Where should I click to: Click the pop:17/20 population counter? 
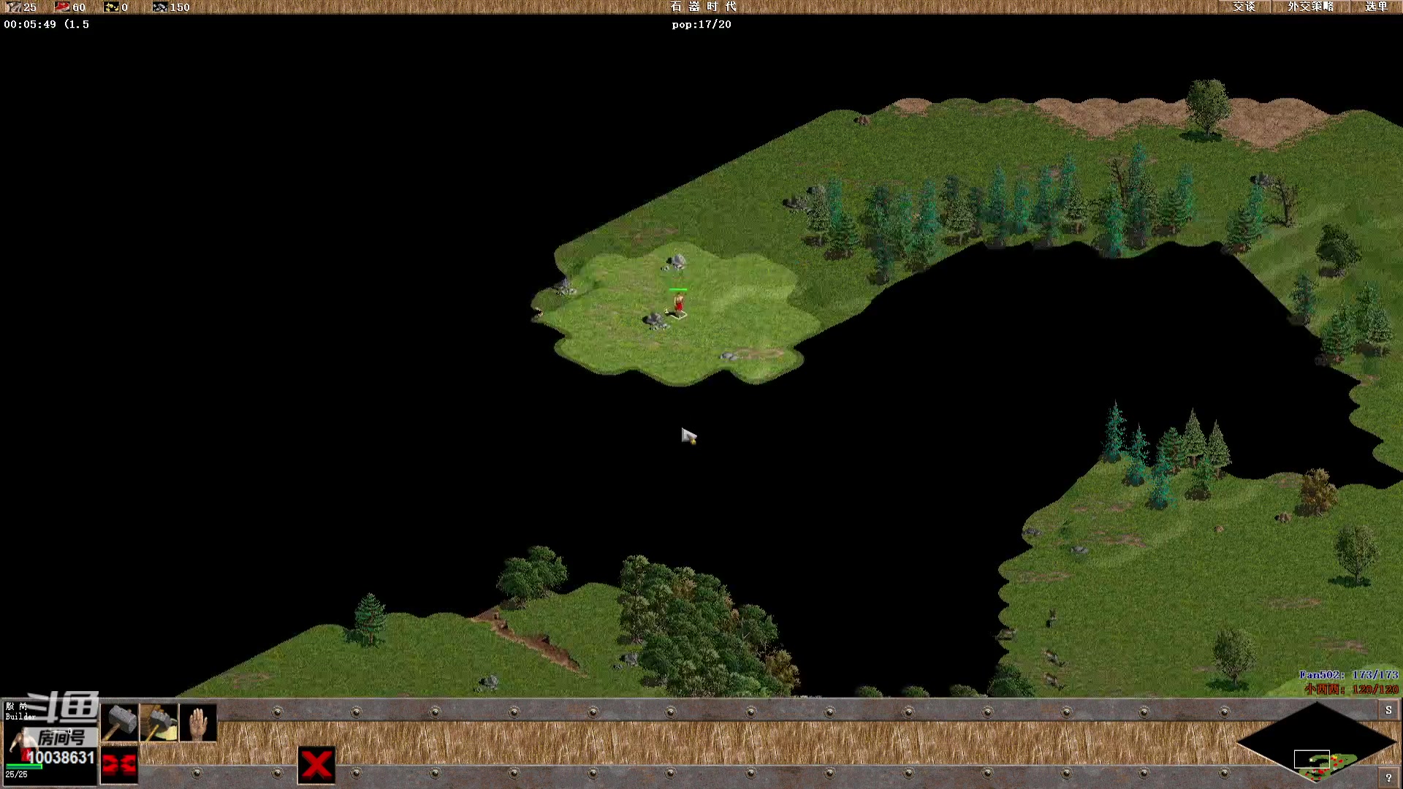[x=701, y=24]
